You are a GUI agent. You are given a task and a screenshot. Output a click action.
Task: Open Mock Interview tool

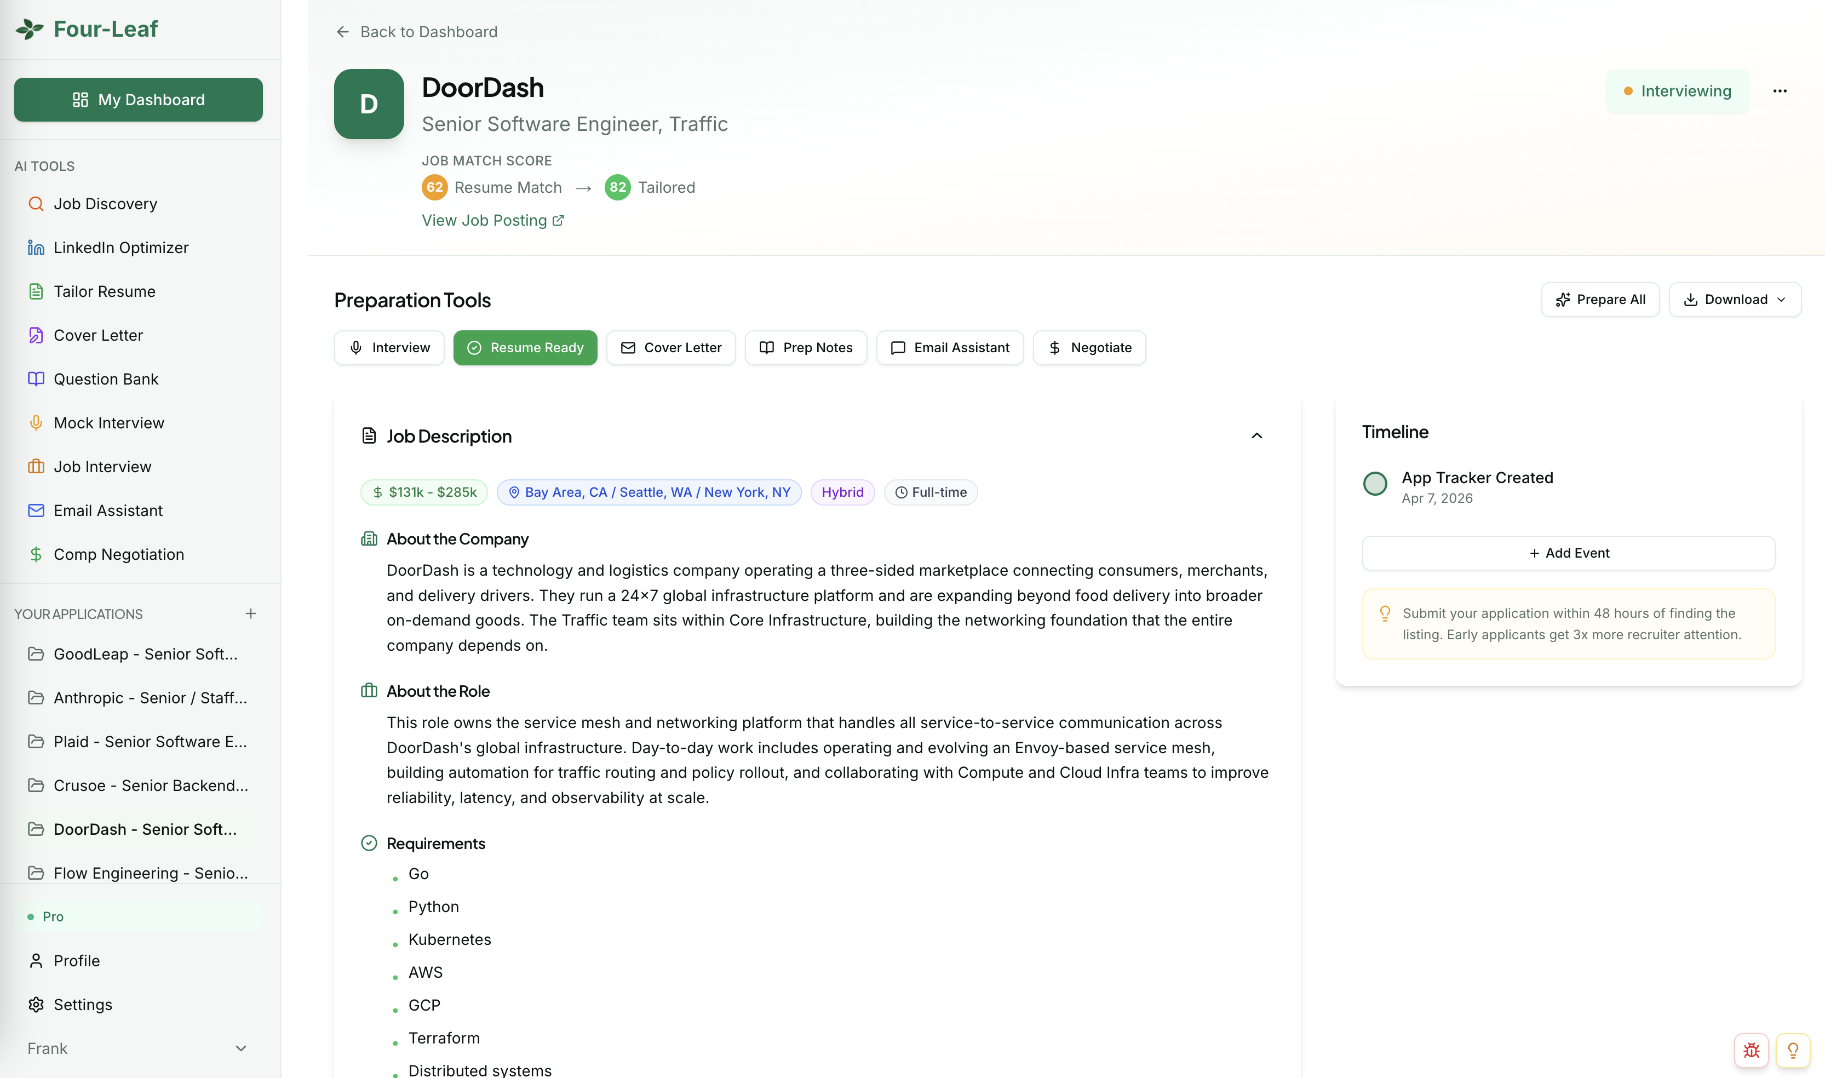point(109,423)
